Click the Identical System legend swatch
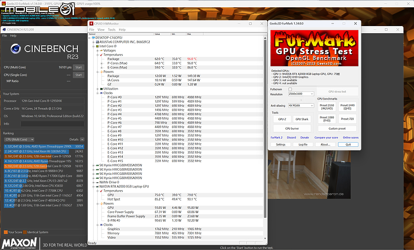The width and height of the screenshot is (414, 250). 25,232
